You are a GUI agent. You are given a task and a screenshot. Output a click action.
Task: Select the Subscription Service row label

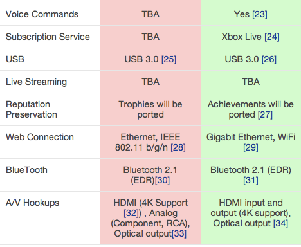(48, 37)
